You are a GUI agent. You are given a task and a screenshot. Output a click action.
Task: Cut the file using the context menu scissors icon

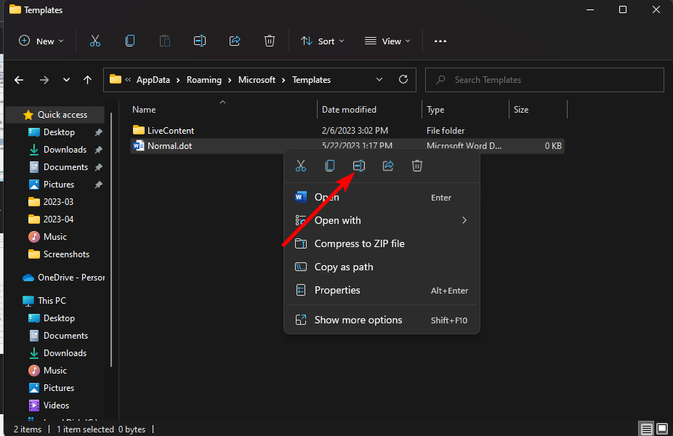301,166
